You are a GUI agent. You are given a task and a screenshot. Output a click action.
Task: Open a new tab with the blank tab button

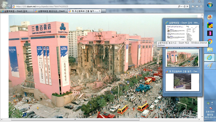pos(104,11)
